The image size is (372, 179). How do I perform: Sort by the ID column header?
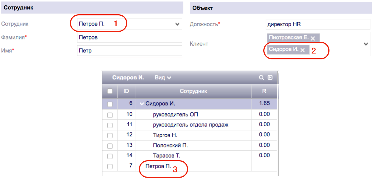pyautogui.click(x=126, y=91)
